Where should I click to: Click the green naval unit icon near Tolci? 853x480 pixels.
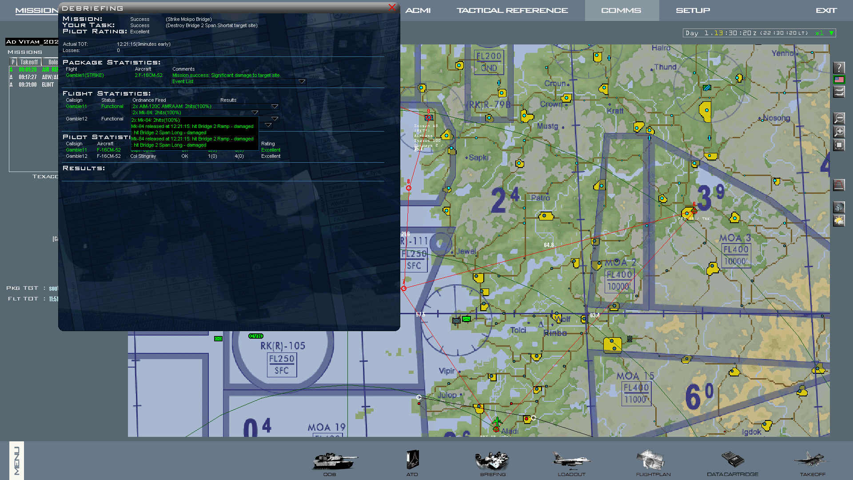466,319
